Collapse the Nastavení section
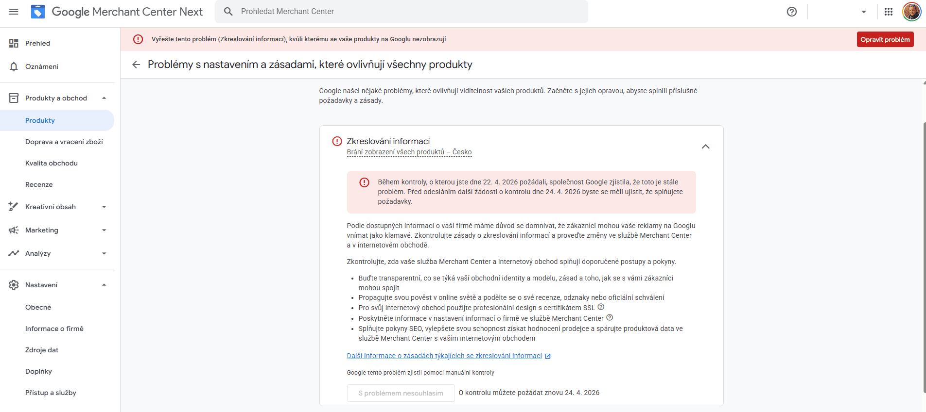The height and width of the screenshot is (412, 926). pos(104,285)
